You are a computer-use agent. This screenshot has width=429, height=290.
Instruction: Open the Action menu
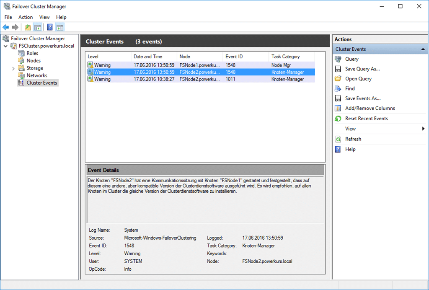[26, 17]
